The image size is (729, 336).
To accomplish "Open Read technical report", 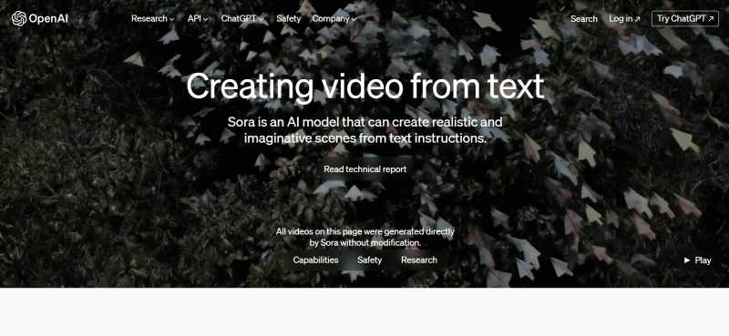I will [x=365, y=169].
